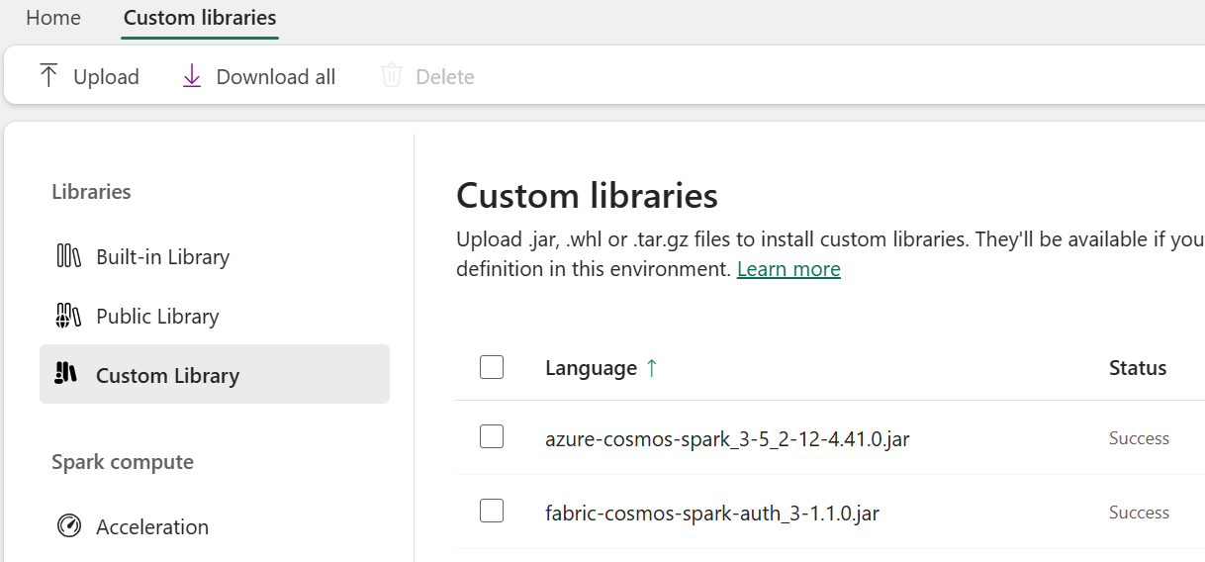Click the Public Library globe icon
The width and height of the screenshot is (1205, 562).
pyautogui.click(x=68, y=316)
